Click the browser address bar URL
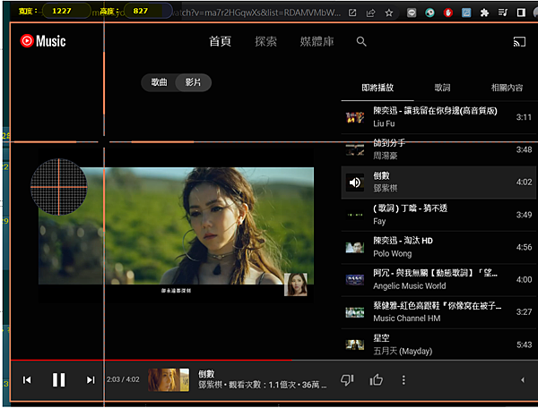The image size is (538, 408). click(256, 13)
